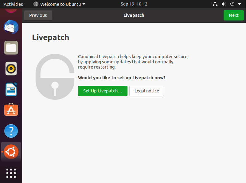246x183 pixels.
Task: Open Welcome to Ubuntu app menu
Action: pos(60,4)
